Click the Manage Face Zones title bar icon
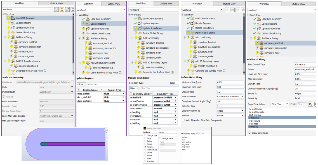This screenshot has height=165, width=318. [145, 129]
